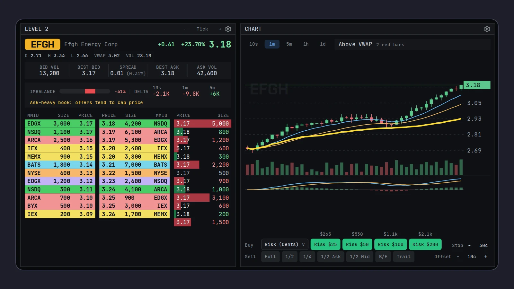Select the 1m chart timeframe

click(272, 44)
